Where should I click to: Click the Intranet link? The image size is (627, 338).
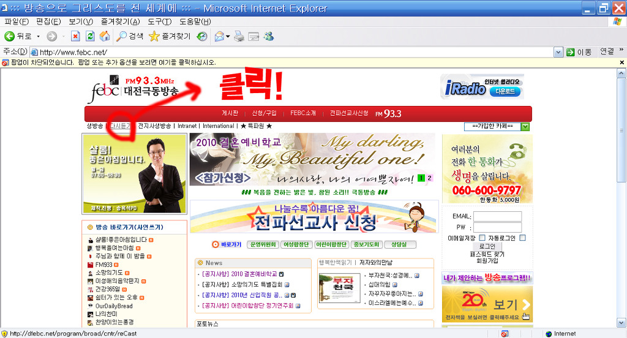click(187, 126)
